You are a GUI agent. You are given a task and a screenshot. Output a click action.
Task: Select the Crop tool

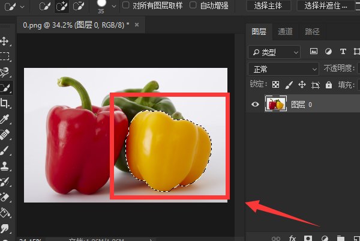pyautogui.click(x=4, y=103)
